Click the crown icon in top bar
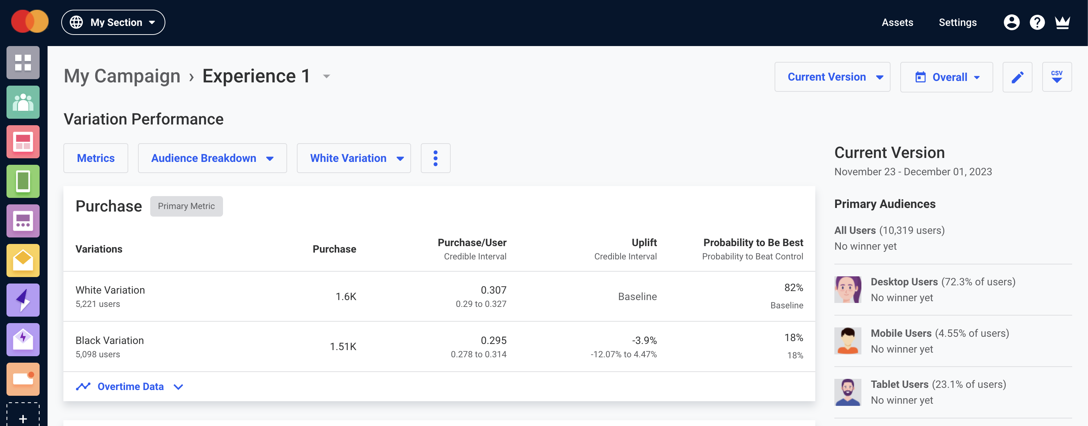The image size is (1088, 426). (x=1063, y=22)
